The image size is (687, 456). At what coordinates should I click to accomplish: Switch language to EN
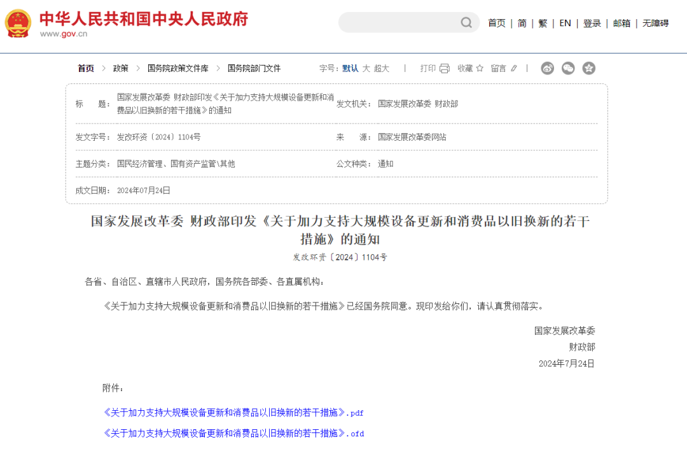[565, 23]
